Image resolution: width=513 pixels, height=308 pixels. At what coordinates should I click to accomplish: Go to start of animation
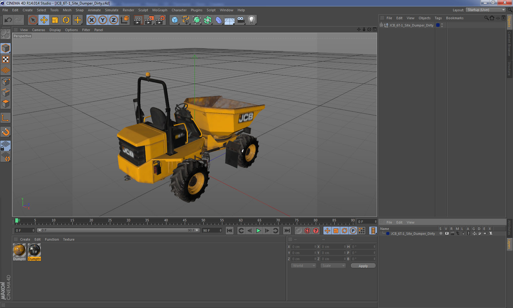(x=230, y=231)
